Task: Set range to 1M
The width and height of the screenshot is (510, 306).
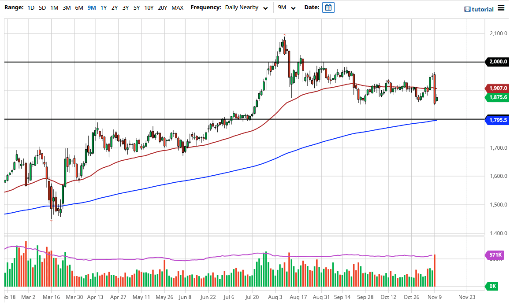Action: (x=54, y=8)
